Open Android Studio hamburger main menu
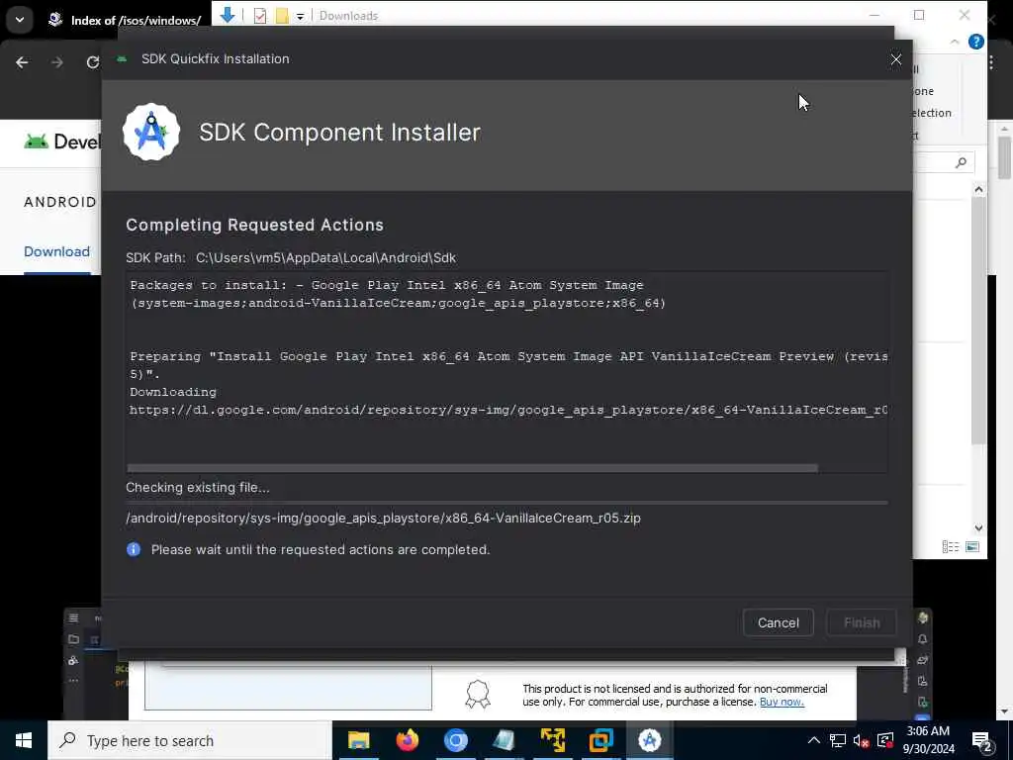Viewport: 1013px width, 760px height. pos(73,617)
